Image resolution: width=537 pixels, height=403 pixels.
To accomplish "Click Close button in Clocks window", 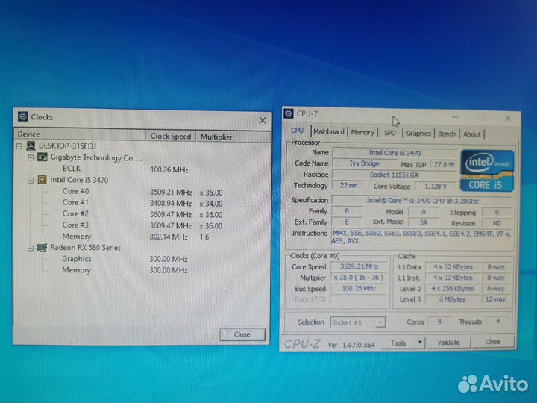I will (x=242, y=334).
